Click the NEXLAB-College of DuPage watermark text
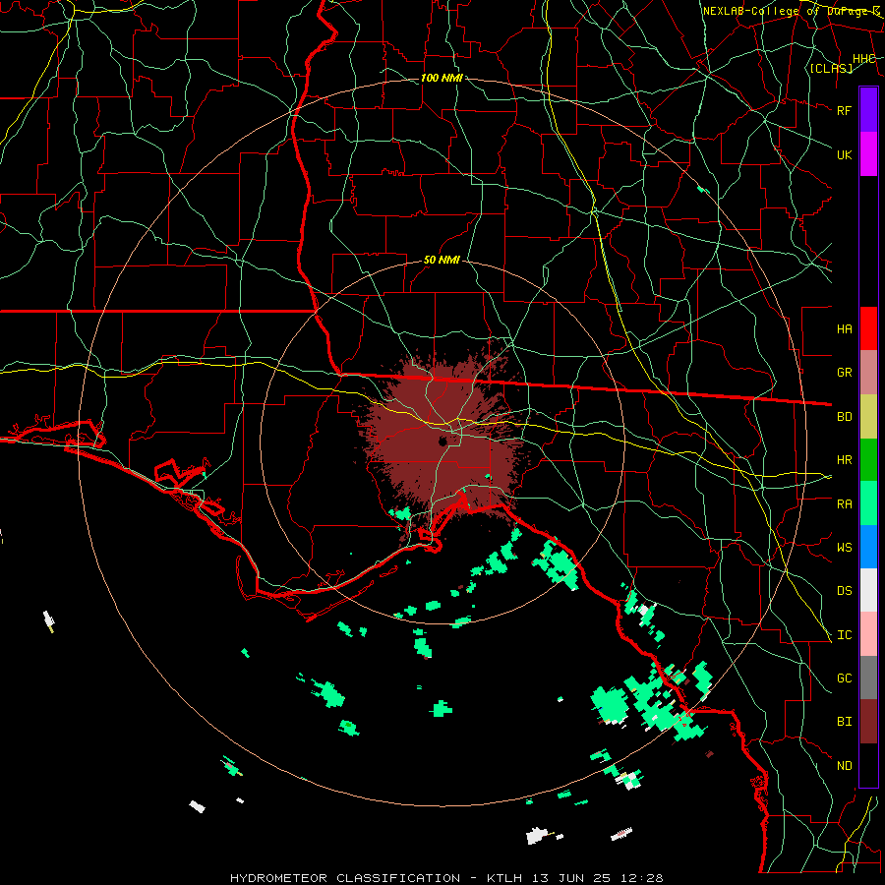This screenshot has height=885, width=885. (792, 11)
